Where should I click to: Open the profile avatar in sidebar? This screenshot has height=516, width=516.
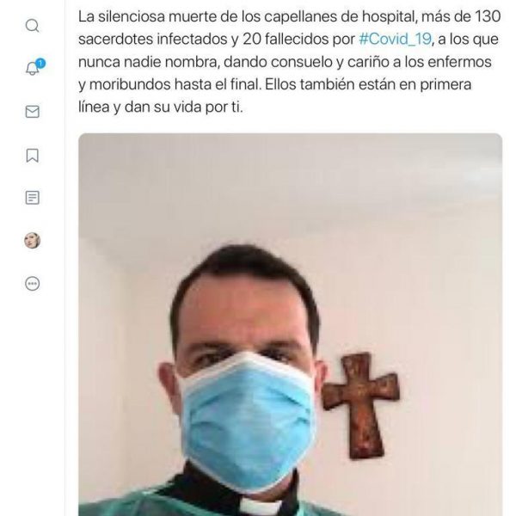pos(33,240)
